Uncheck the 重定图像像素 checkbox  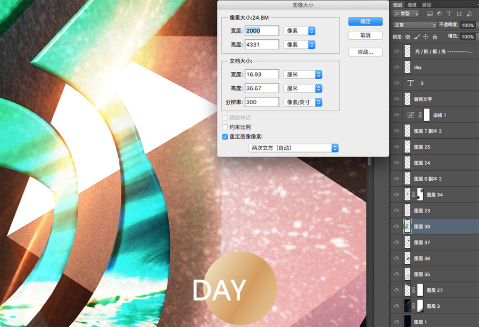tap(225, 137)
